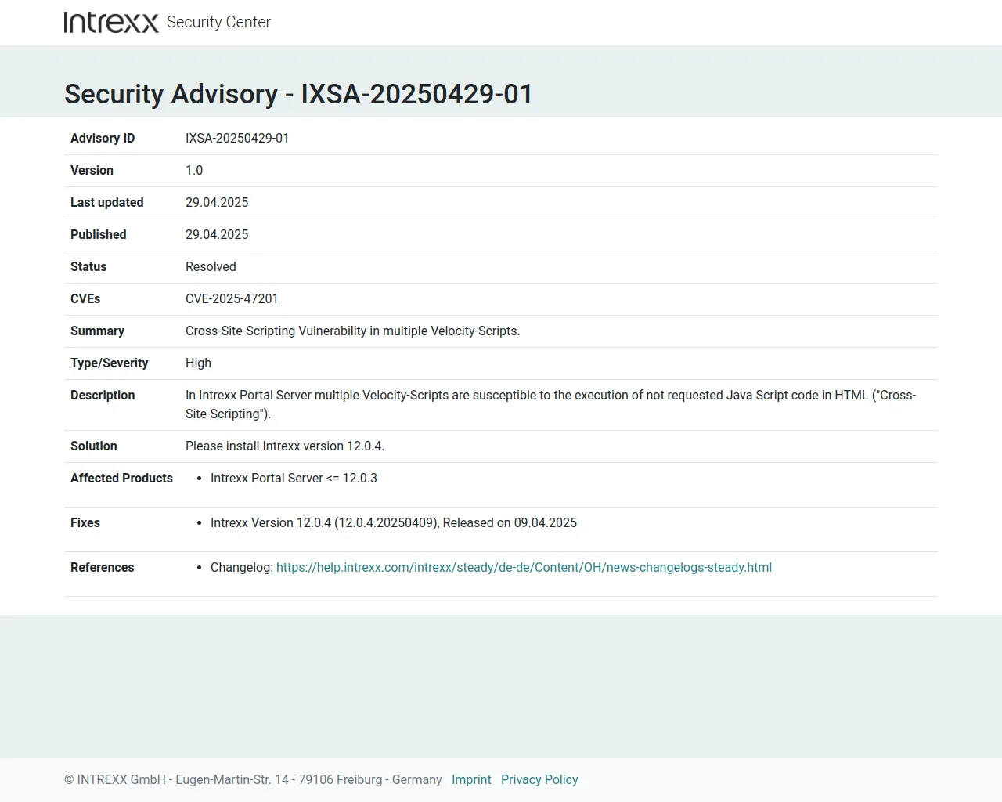Click the affected product Intrexx Portal Server <= 12.0.3
This screenshot has width=1002, height=802.
tap(294, 478)
